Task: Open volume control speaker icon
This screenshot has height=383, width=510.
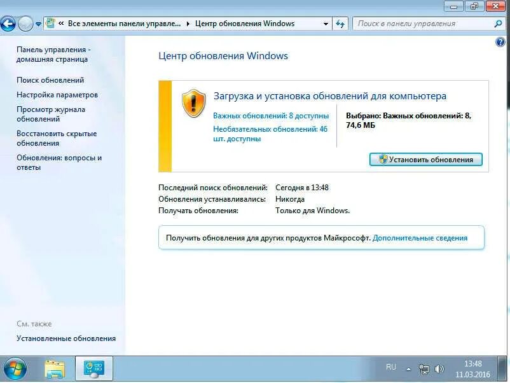Action: [x=439, y=368]
